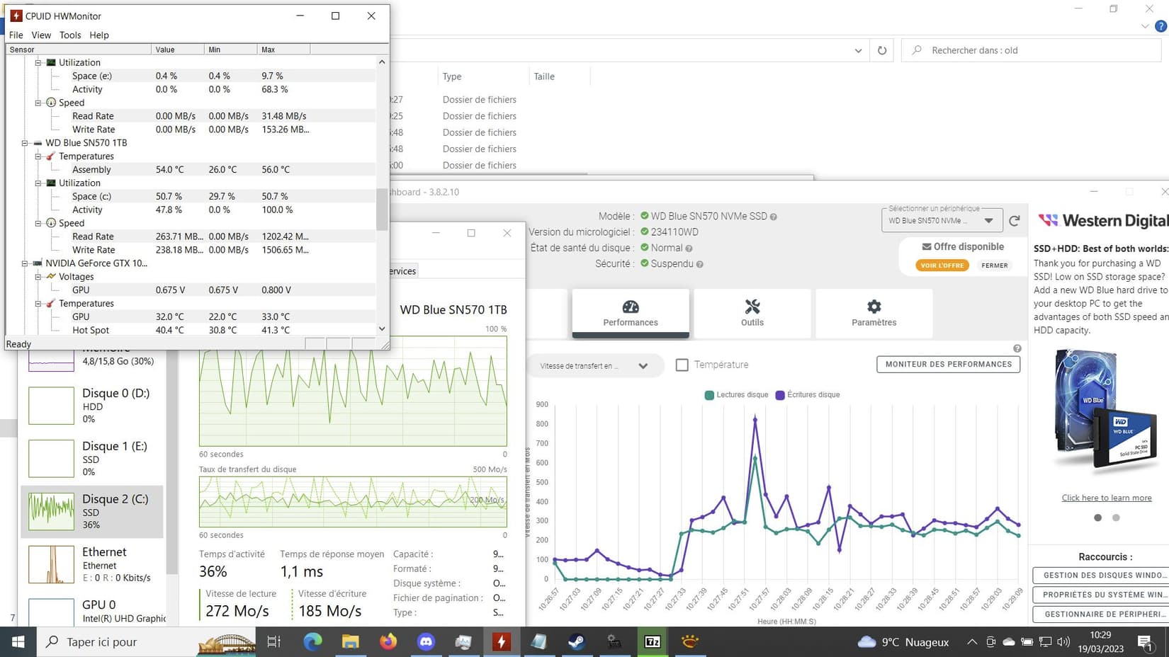The width and height of the screenshot is (1169, 657).
Task: Refresh the WD Dashboard device list icon
Action: tap(1014, 221)
